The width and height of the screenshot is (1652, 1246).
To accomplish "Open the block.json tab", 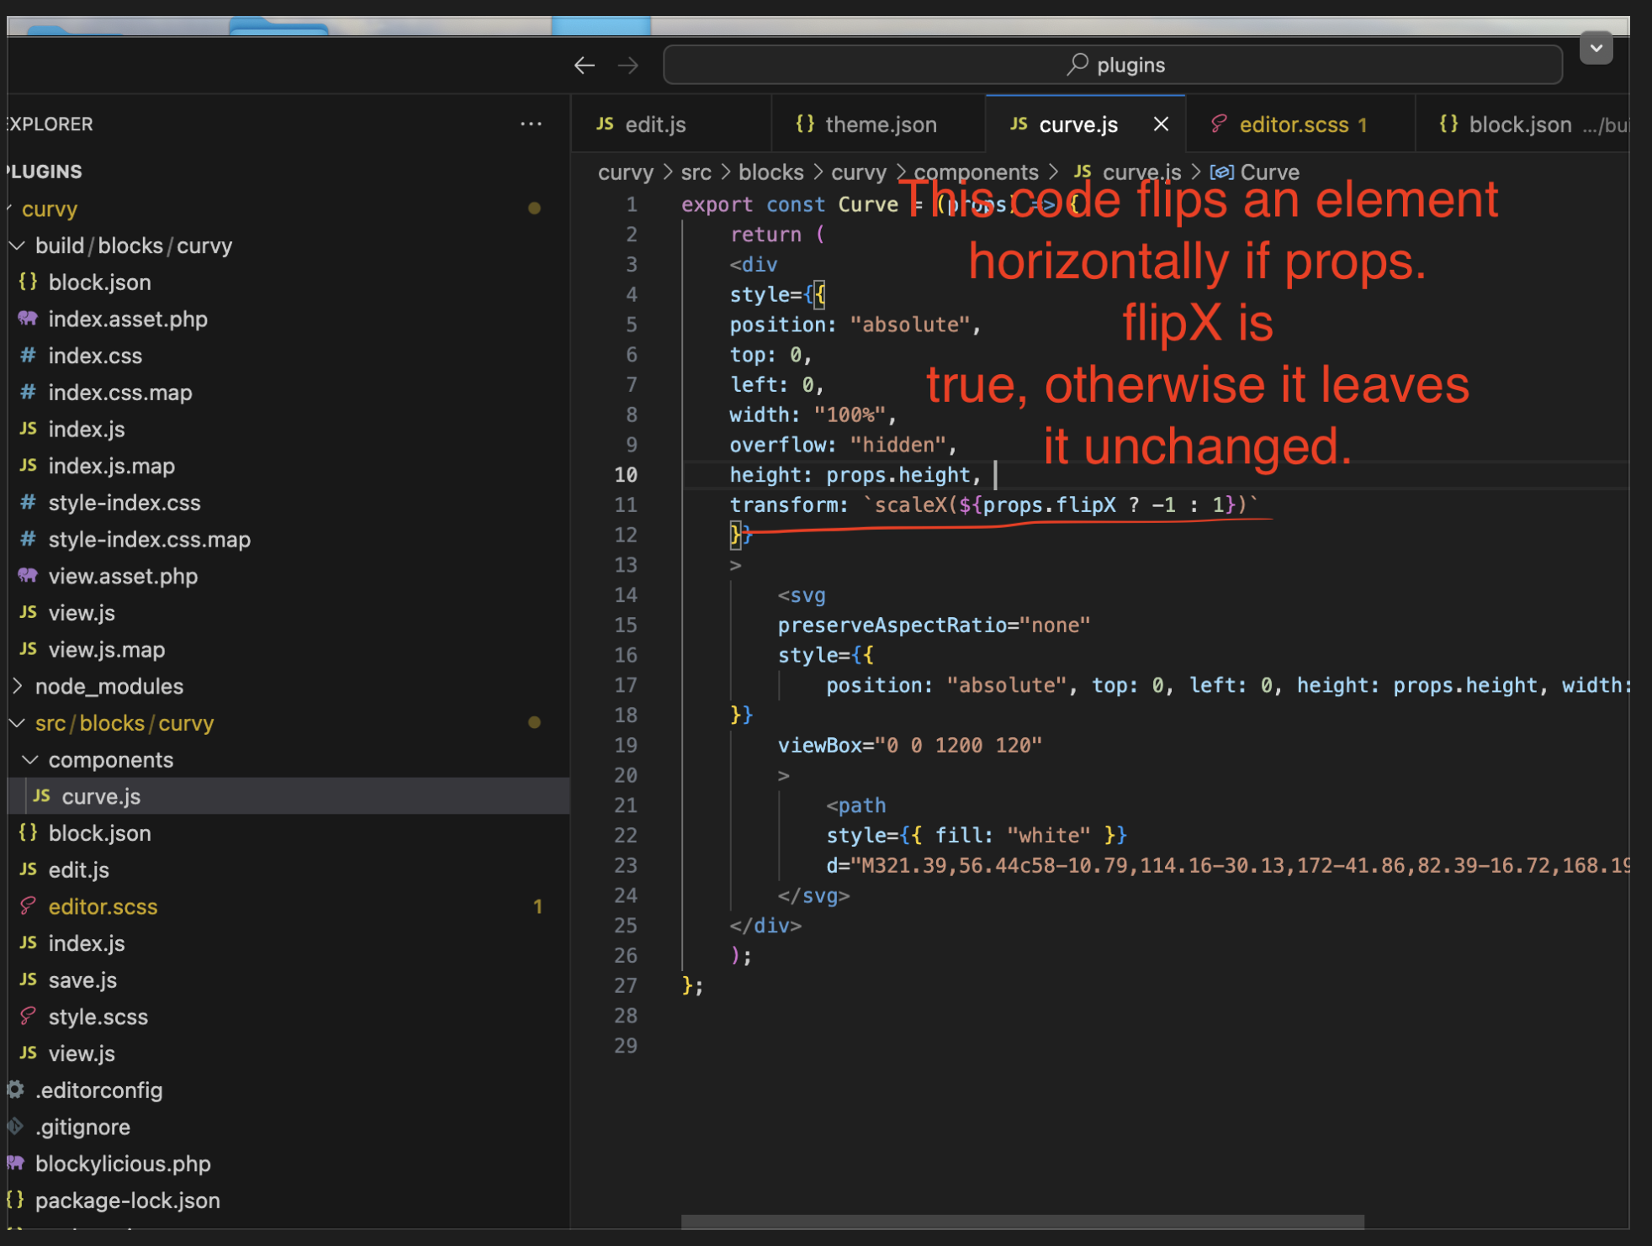I will (x=1522, y=124).
